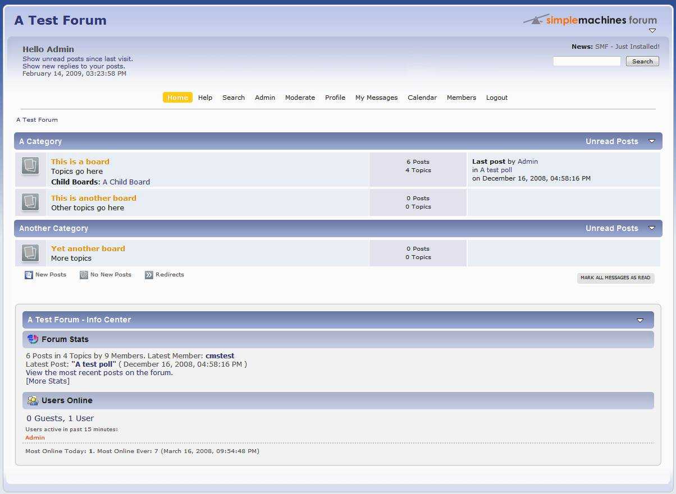
Task: Click Logout in the menu
Action: pyautogui.click(x=497, y=98)
